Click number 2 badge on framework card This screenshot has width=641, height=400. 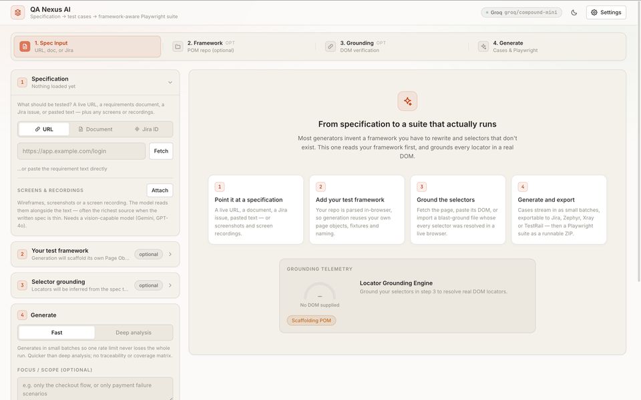[x=320, y=187]
